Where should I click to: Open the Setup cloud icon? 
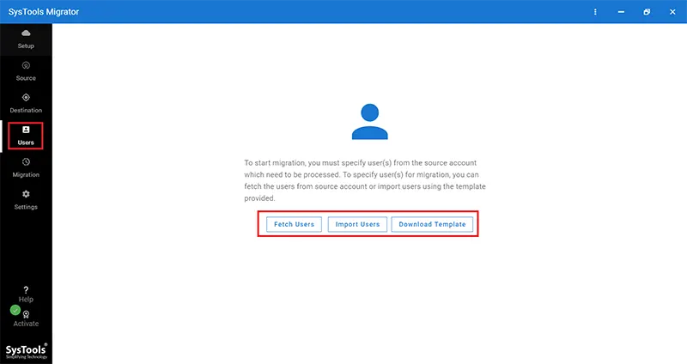(x=26, y=33)
